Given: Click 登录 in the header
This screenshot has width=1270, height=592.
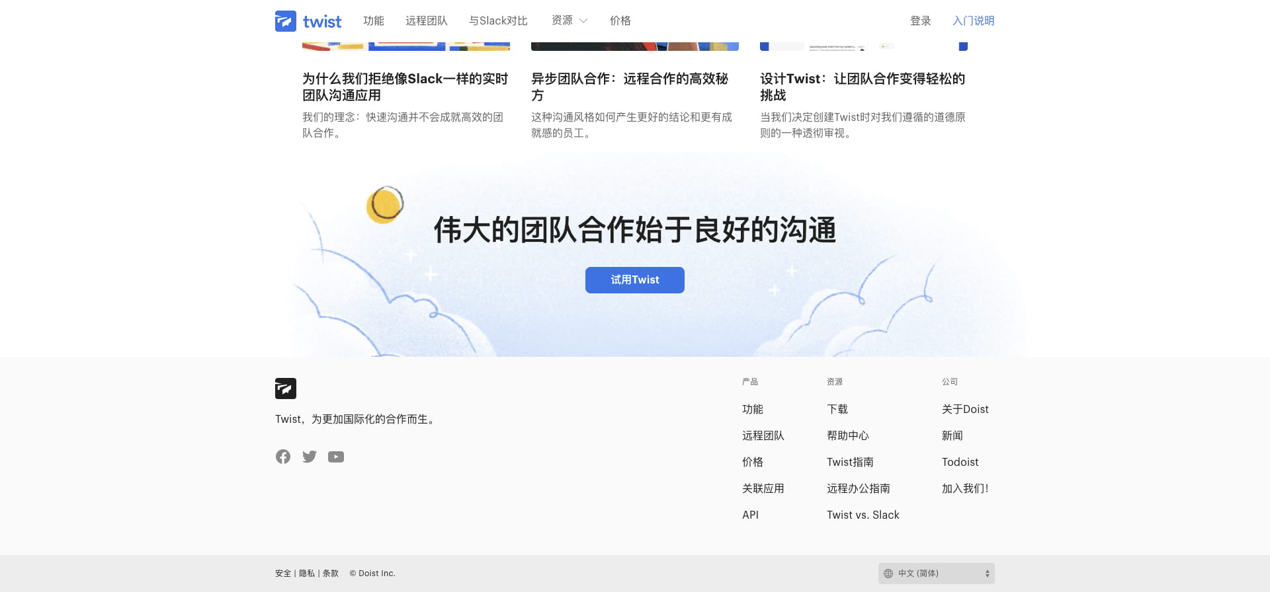Looking at the screenshot, I should (x=921, y=21).
